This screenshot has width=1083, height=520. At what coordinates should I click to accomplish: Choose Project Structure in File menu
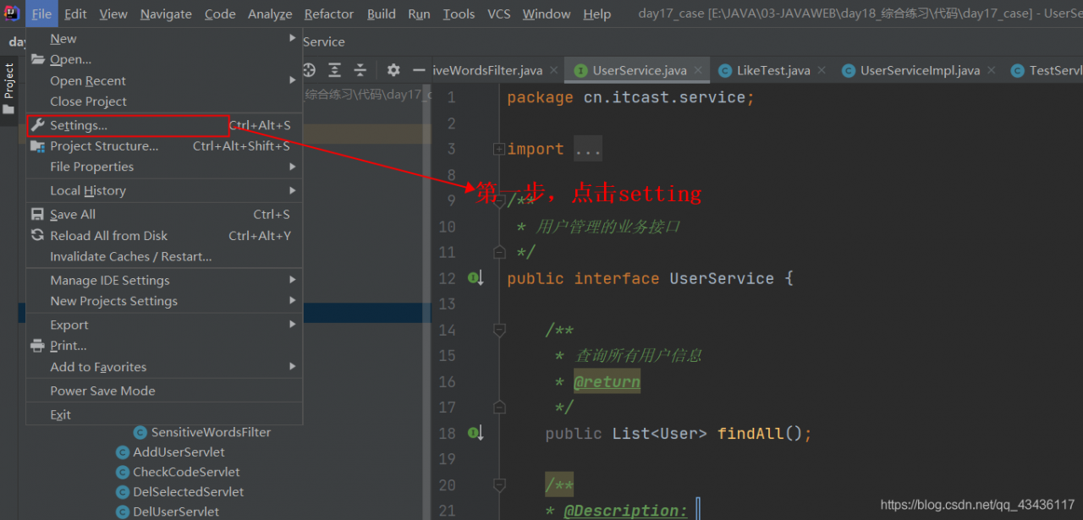(x=164, y=146)
